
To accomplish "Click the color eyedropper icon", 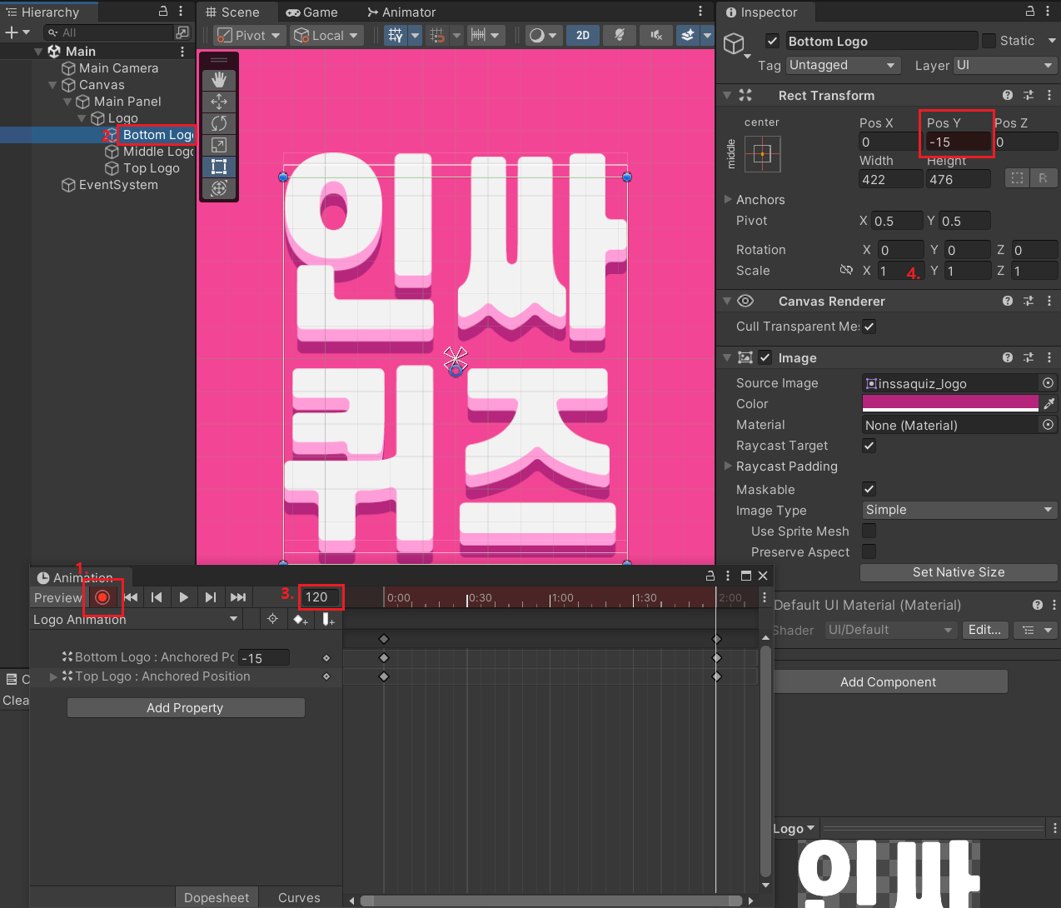I will pos(1049,403).
